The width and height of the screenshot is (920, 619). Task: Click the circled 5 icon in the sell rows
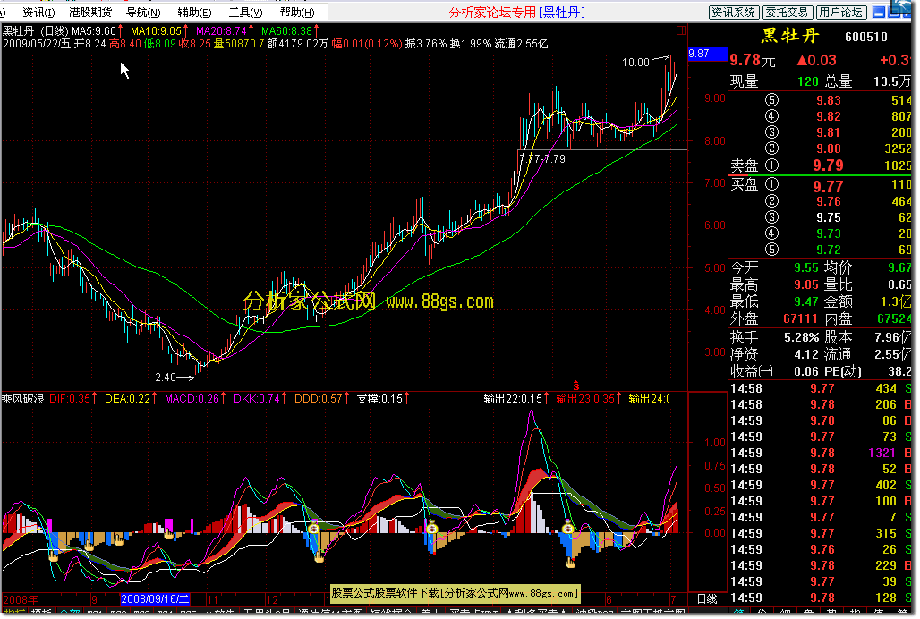[x=771, y=100]
